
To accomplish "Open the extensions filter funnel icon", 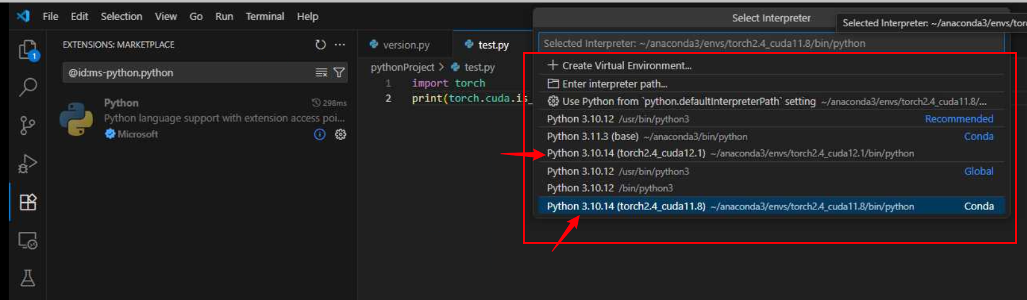I will (339, 72).
